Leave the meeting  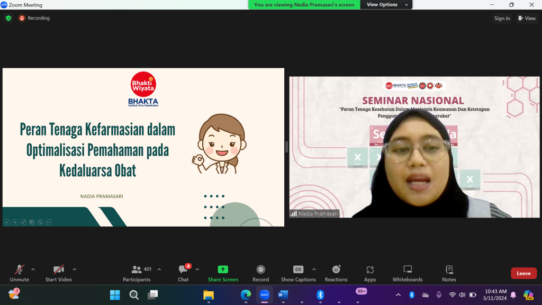(523, 273)
